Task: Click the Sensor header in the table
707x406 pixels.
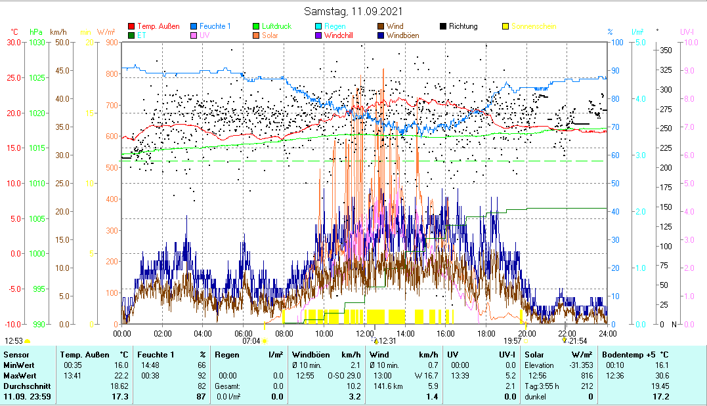Action: tap(16, 355)
